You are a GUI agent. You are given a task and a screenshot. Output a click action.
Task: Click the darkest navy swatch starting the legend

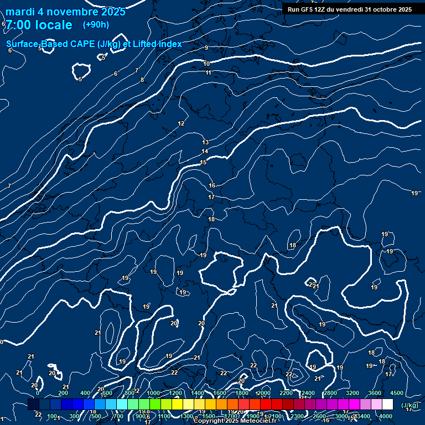(34, 404)
